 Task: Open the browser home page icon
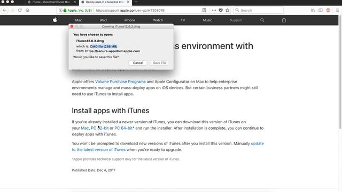pos(27,10)
